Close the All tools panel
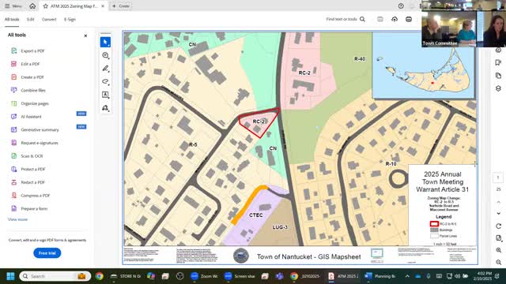Viewport: 506px width, 284px height. coord(85,35)
